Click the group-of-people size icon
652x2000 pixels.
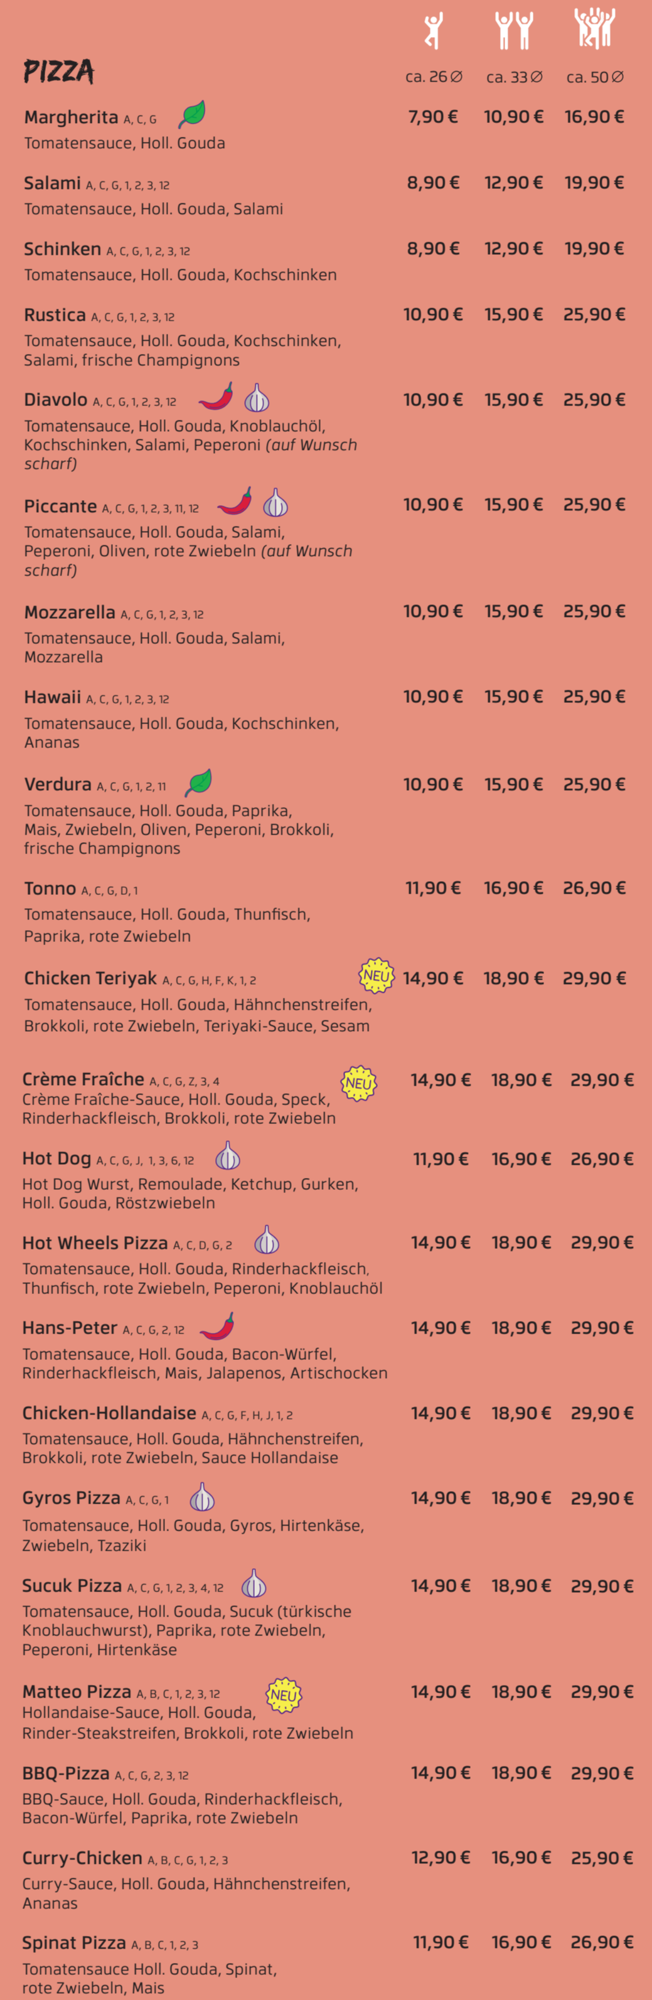coord(594,28)
